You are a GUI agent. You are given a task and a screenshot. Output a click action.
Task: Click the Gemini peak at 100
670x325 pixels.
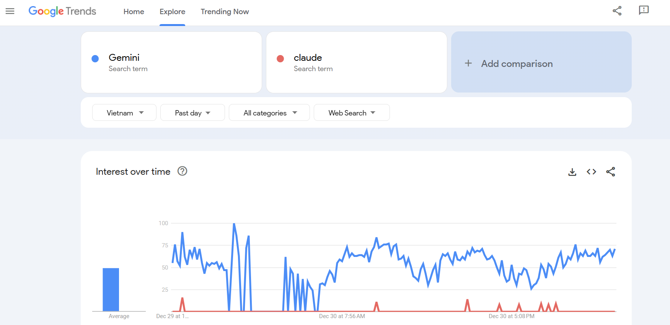(x=234, y=224)
